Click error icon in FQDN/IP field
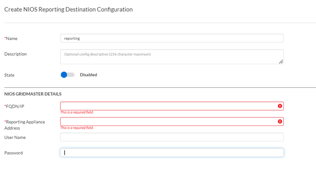The height and width of the screenshot is (186, 316). 280,106
